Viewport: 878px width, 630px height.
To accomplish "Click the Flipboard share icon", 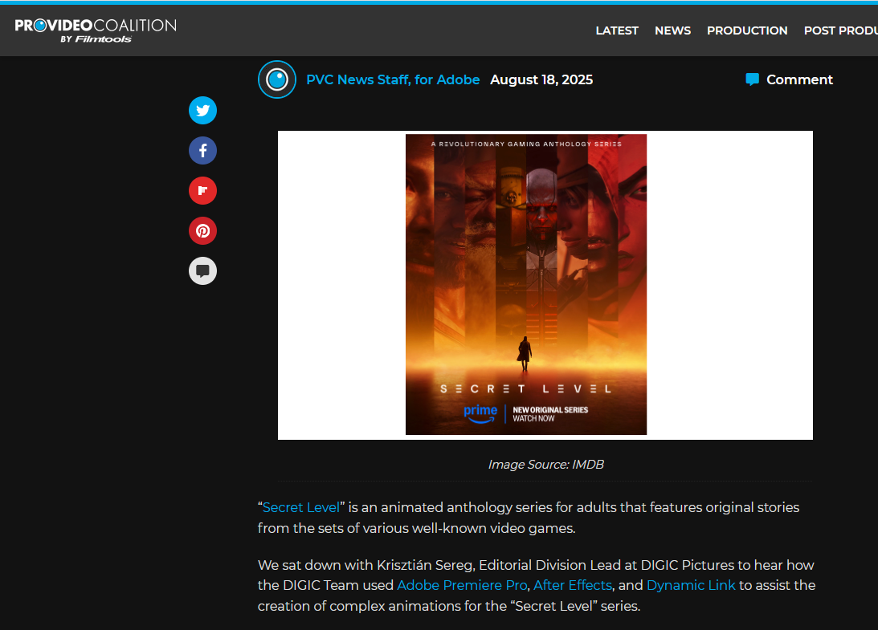I will [202, 191].
